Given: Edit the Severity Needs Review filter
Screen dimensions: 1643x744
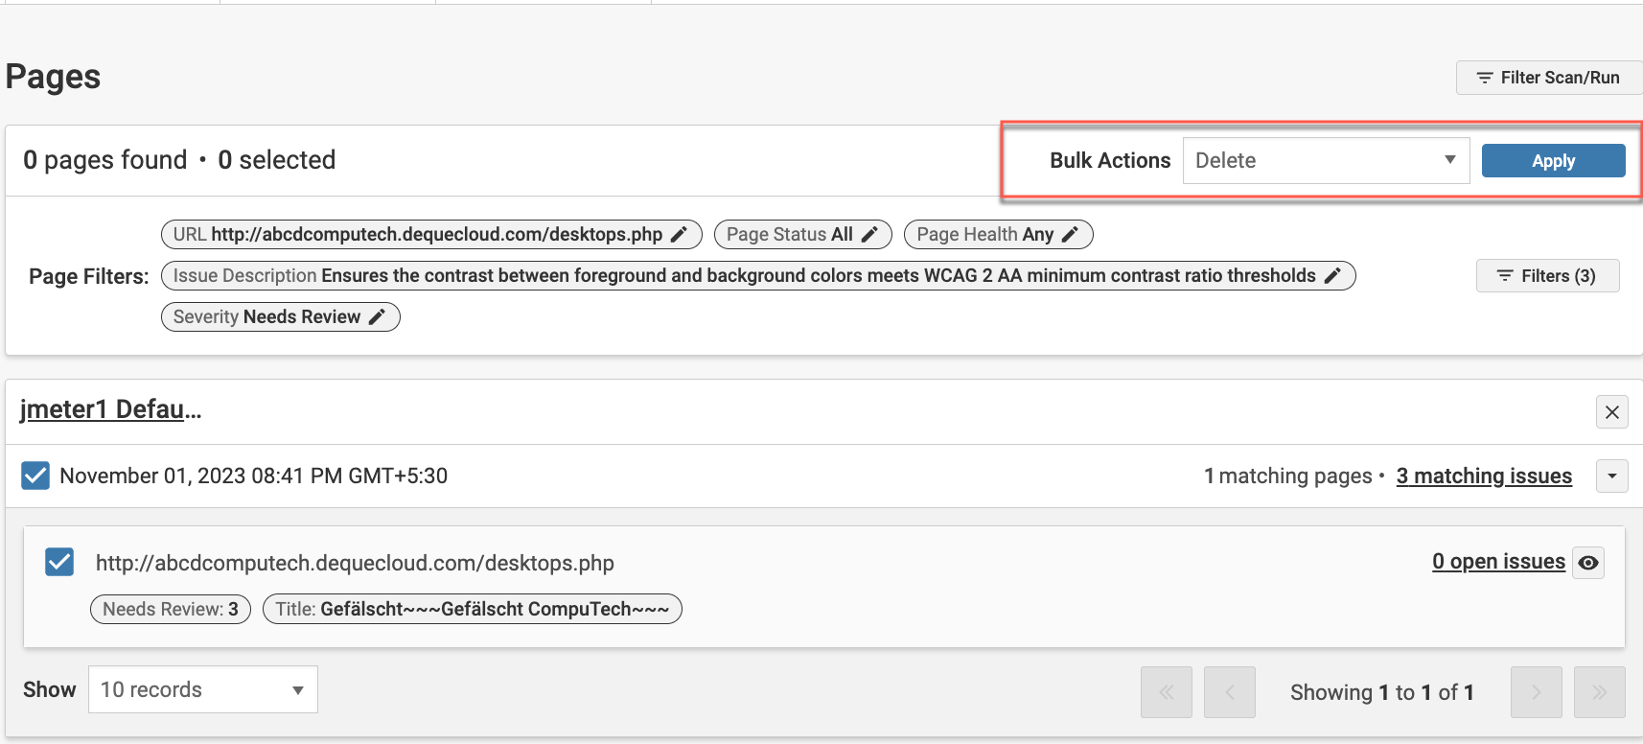Looking at the screenshot, I should point(378,317).
